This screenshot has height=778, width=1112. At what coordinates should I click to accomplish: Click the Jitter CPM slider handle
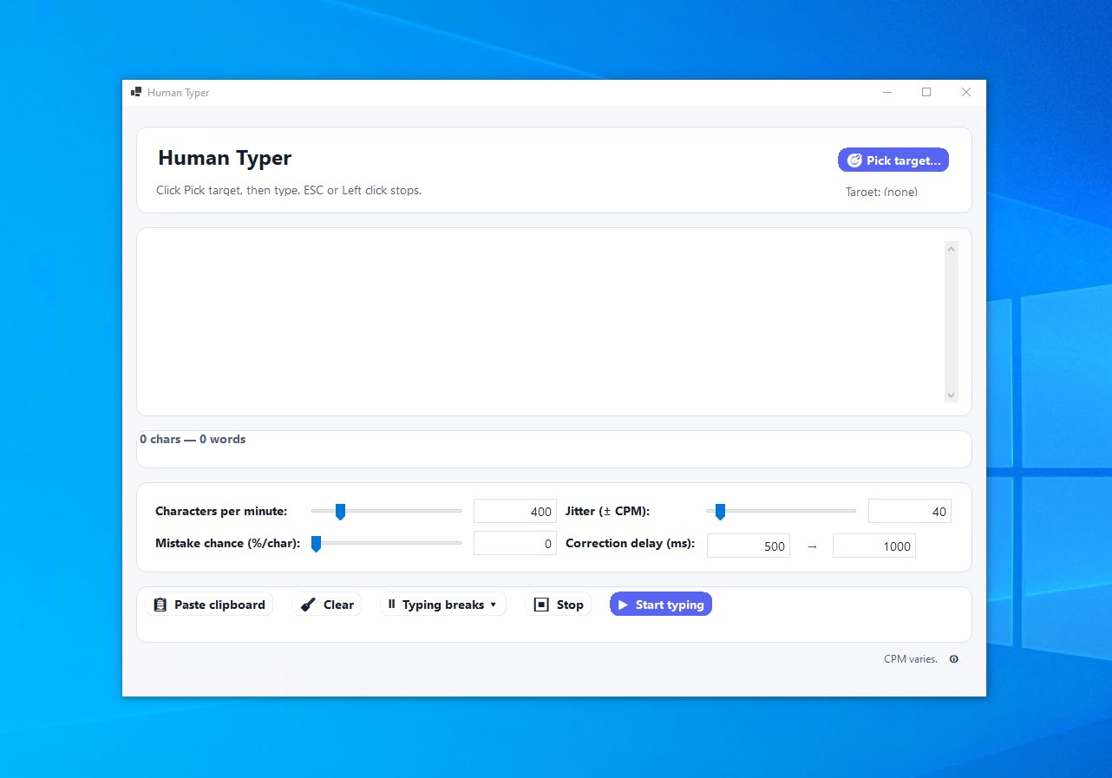[x=719, y=511]
